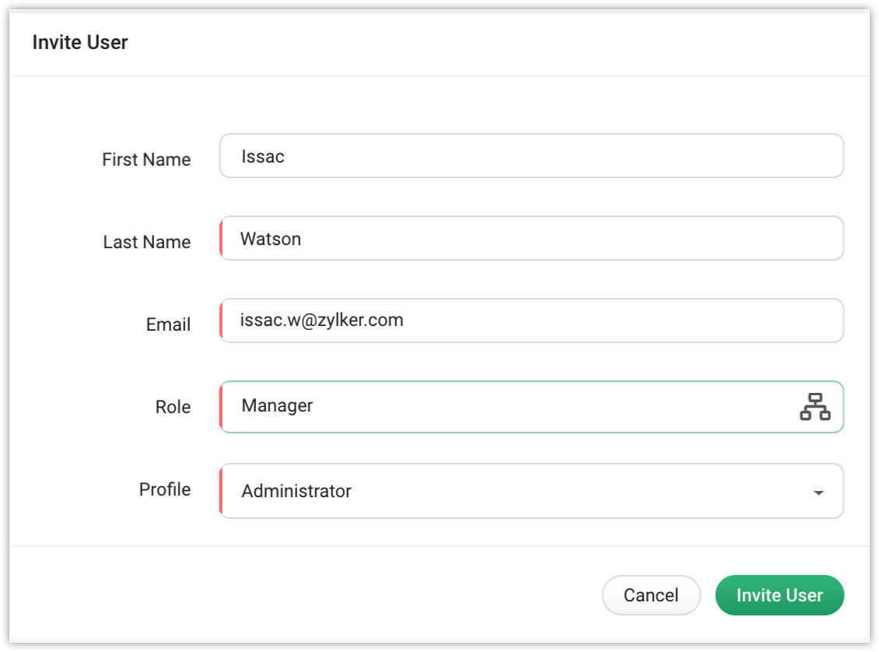Click red required marker on Profile field
879x652 pixels.
pyautogui.click(x=222, y=491)
